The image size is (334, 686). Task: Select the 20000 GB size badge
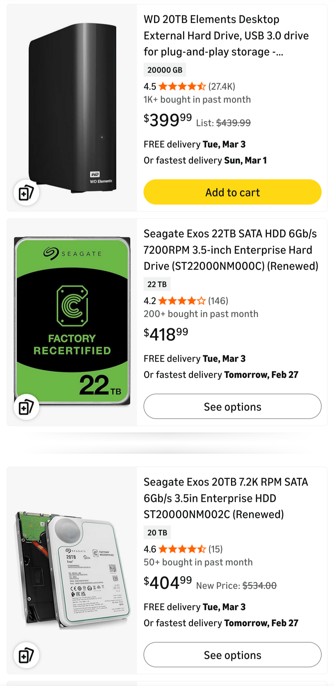165,70
